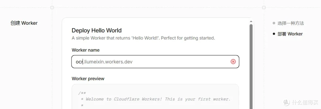321x109 pixels.
Task: Clear the Worker name with the red X icon
Action: click(233, 62)
